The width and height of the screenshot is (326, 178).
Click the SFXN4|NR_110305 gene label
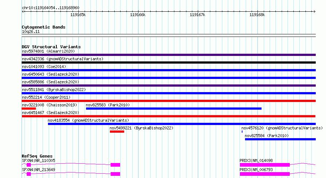[x=38, y=160]
